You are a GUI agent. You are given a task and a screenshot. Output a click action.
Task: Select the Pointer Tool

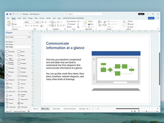pyautogui.click(x=71, y=22)
